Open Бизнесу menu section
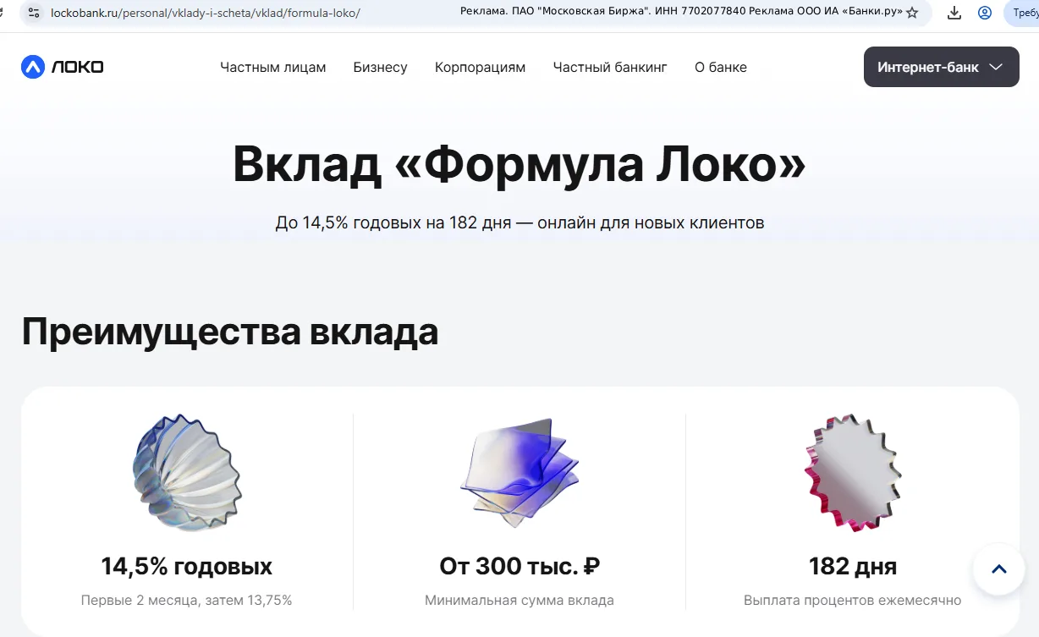The width and height of the screenshot is (1039, 637). (x=380, y=67)
